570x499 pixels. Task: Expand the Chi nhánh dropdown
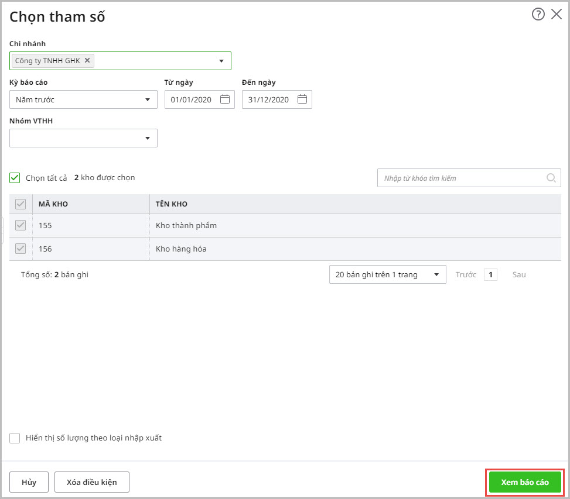pyautogui.click(x=221, y=61)
